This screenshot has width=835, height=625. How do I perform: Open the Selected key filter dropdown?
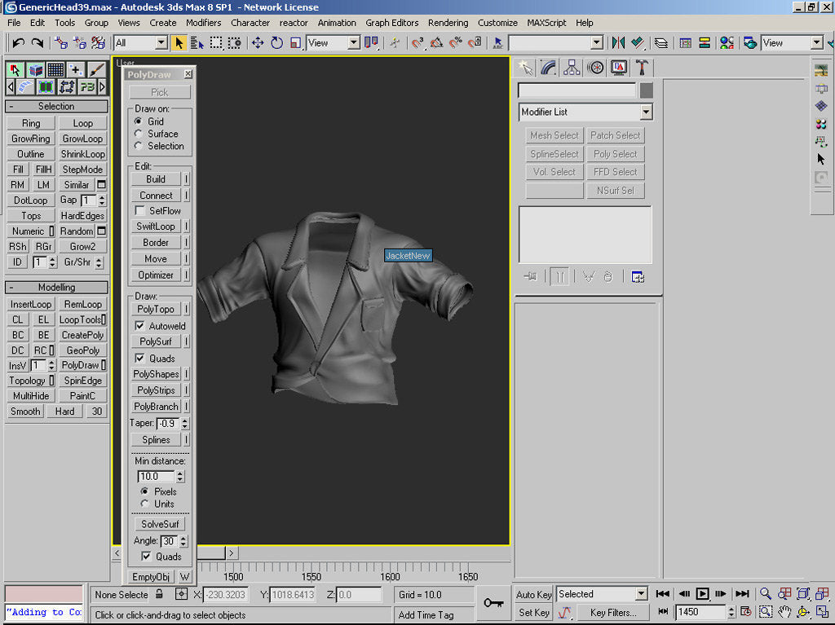(640, 594)
